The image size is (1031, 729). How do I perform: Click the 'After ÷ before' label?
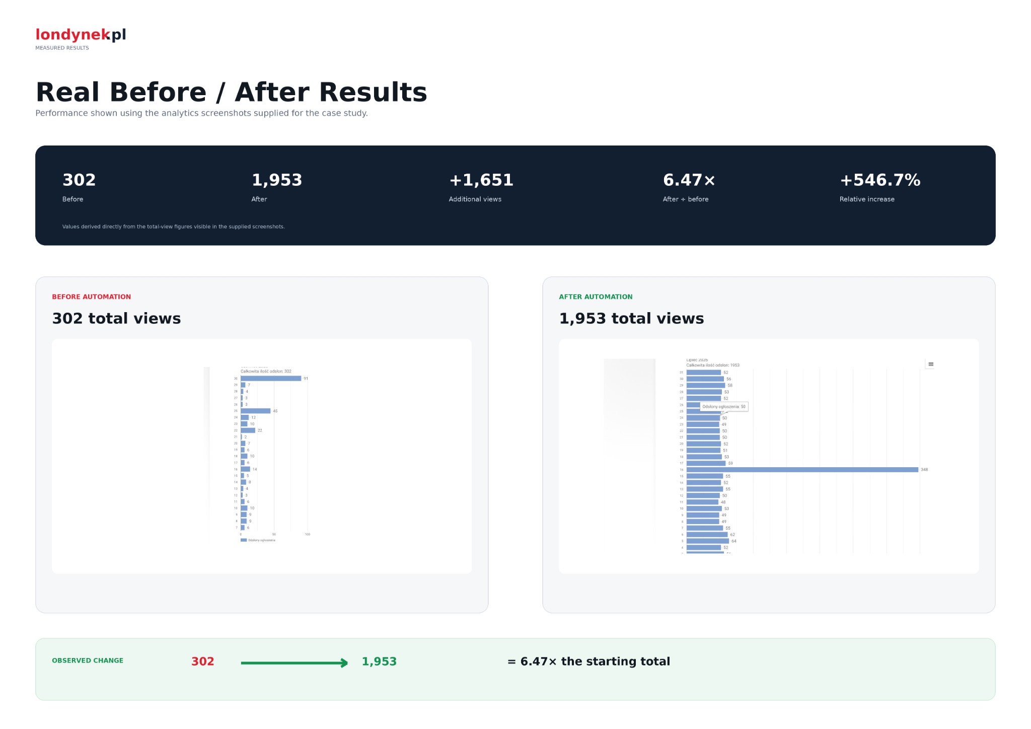click(x=686, y=199)
